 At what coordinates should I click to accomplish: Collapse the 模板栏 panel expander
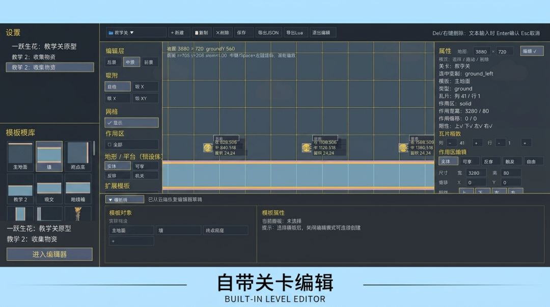[125, 199]
